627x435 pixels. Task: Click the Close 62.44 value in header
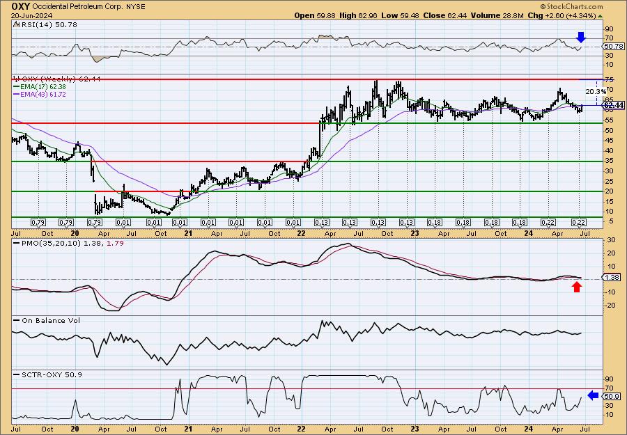(444, 15)
